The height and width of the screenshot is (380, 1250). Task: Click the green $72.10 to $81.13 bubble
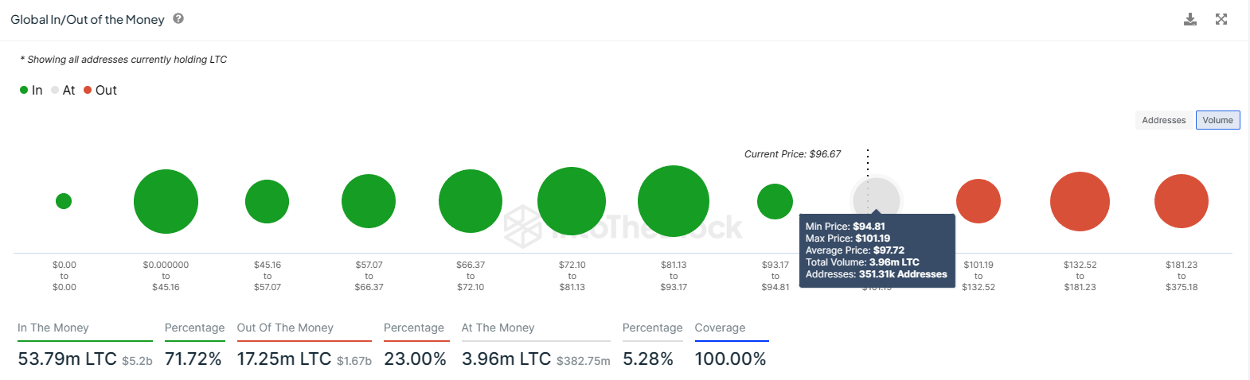coord(572,201)
